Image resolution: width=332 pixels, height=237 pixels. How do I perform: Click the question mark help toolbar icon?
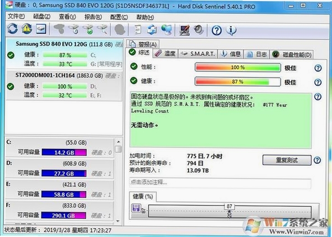[216, 30]
